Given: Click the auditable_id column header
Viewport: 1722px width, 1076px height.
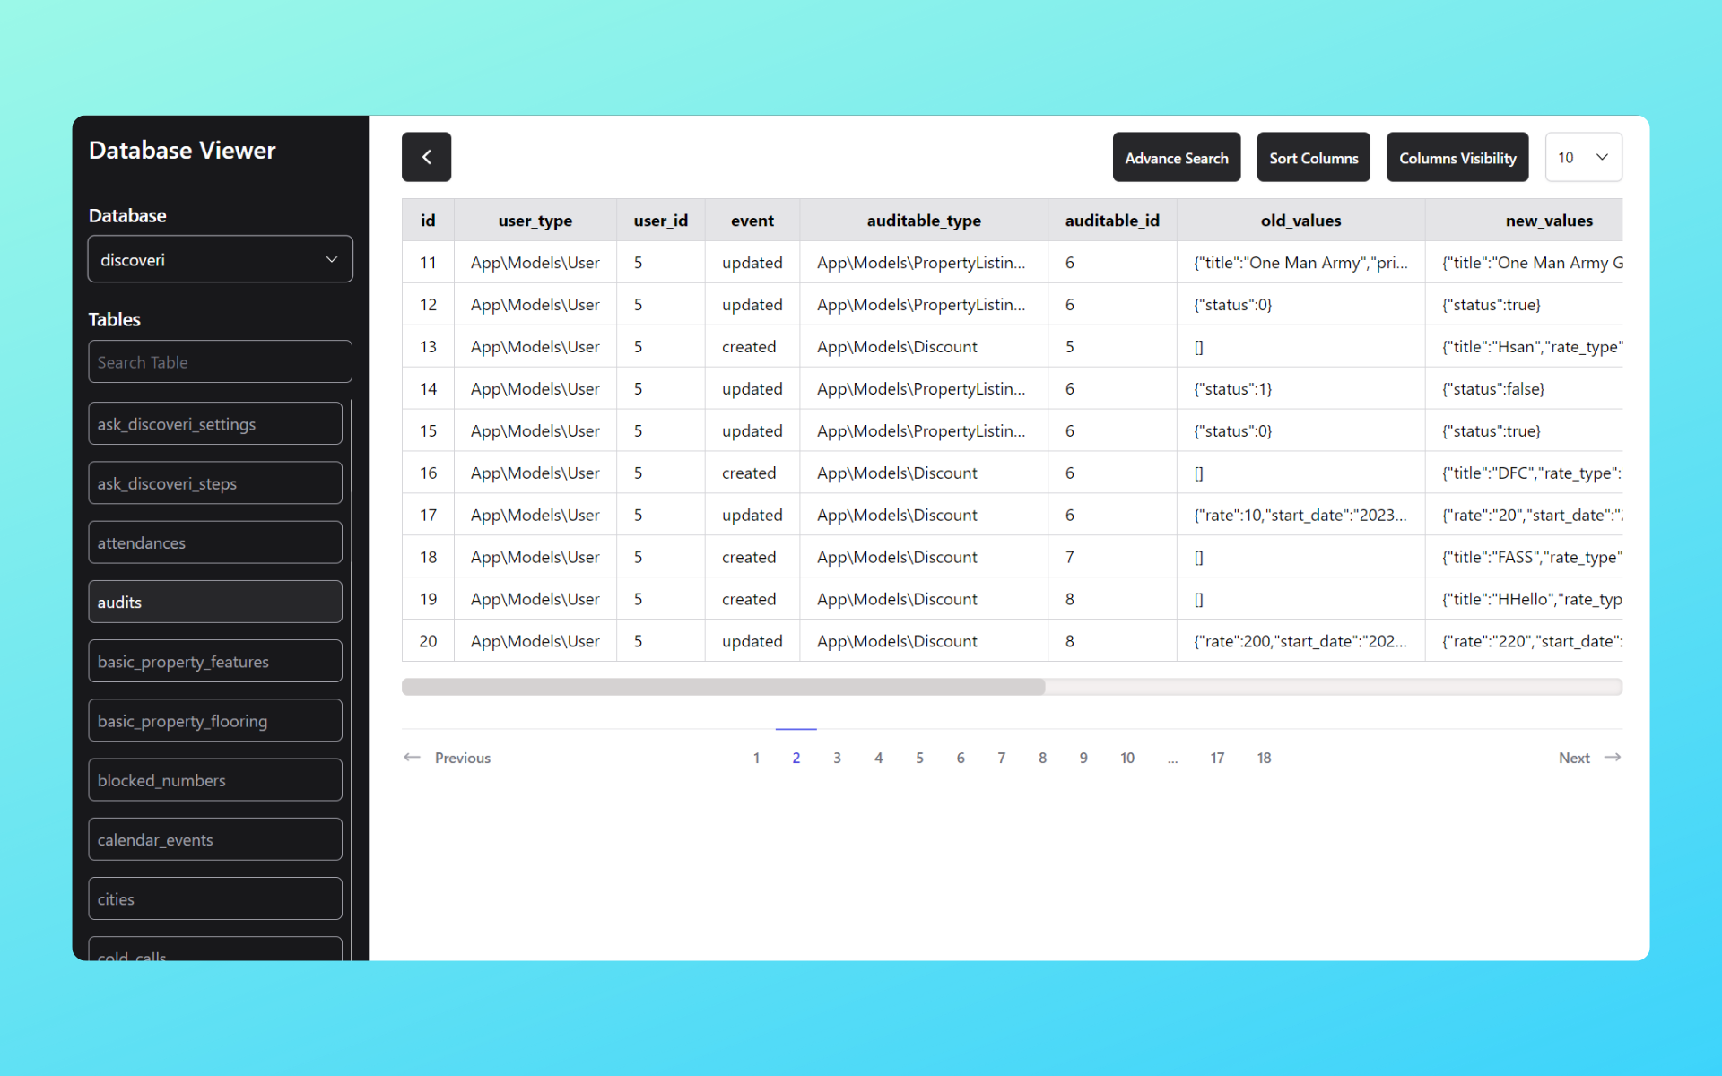Looking at the screenshot, I should coord(1112,220).
